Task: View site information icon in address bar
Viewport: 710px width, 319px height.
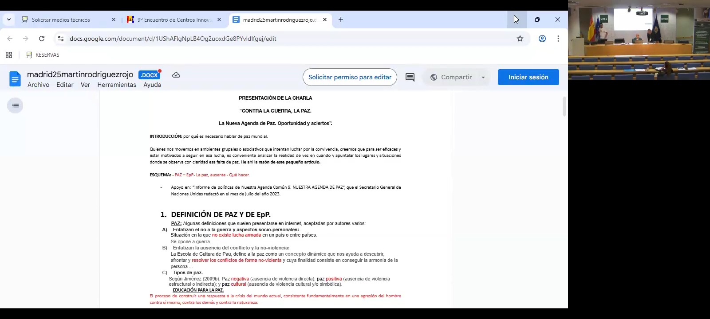Action: (x=61, y=39)
